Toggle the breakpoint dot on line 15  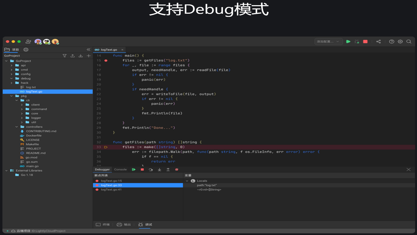point(106,60)
